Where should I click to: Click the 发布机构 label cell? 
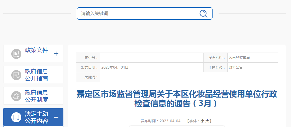click(x=216, y=58)
